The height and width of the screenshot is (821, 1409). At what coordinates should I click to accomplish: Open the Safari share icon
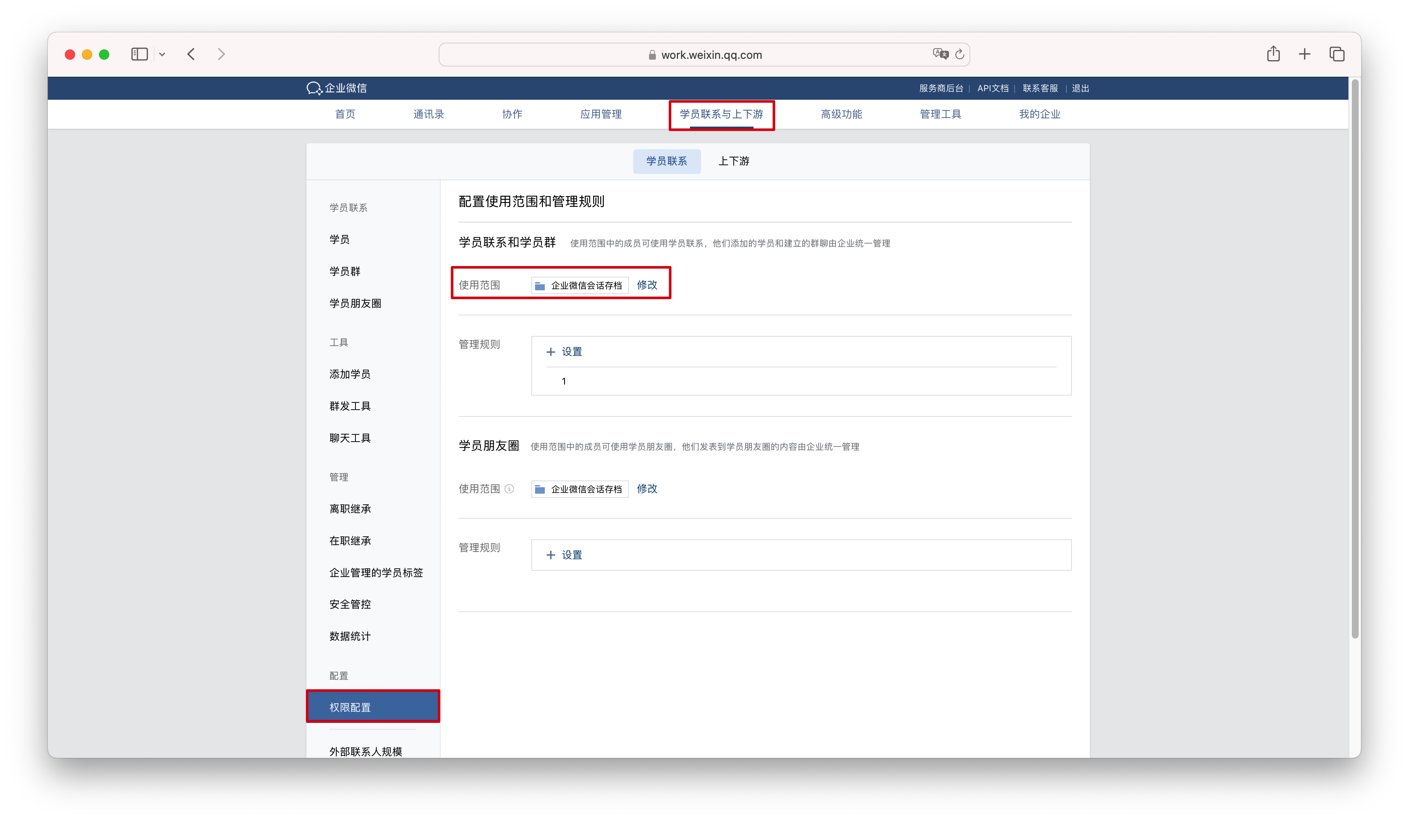pyautogui.click(x=1273, y=54)
